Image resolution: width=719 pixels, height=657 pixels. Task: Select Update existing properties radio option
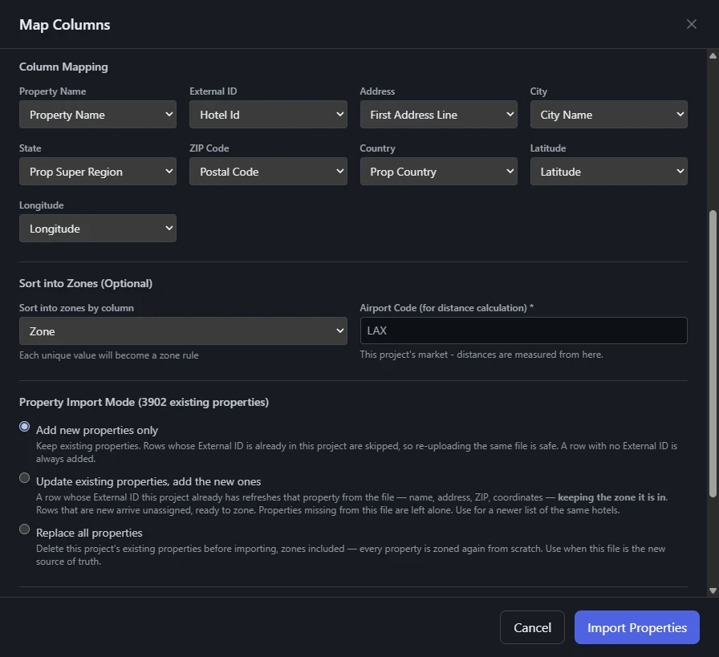coord(25,478)
